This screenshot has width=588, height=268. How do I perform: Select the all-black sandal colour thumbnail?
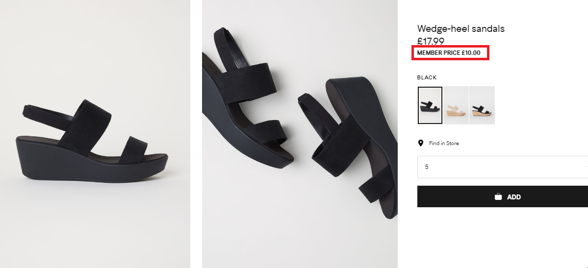pos(430,105)
